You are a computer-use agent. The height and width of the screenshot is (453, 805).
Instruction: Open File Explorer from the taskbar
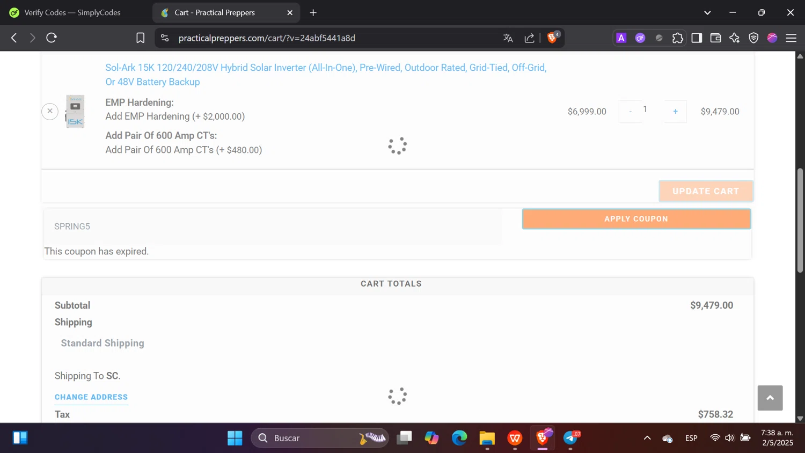tap(487, 438)
